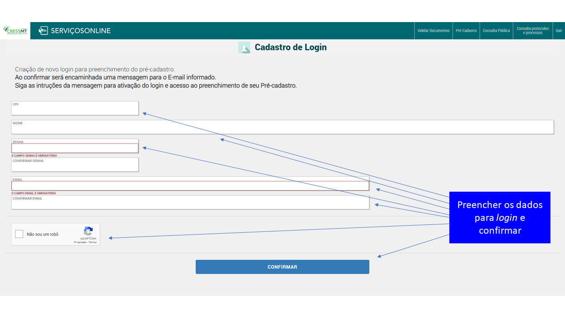Click Sair to log out
The image size is (565, 318).
click(559, 30)
